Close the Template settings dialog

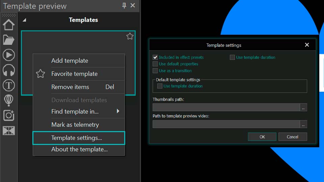(307, 45)
